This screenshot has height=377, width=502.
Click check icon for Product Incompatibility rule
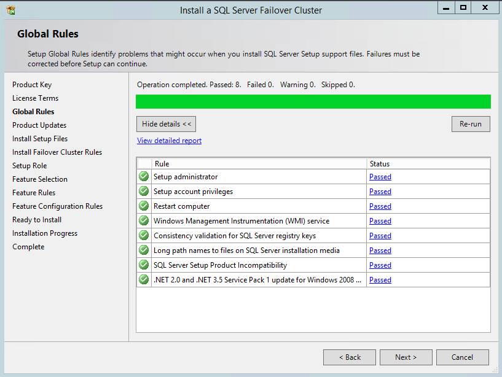click(144, 265)
